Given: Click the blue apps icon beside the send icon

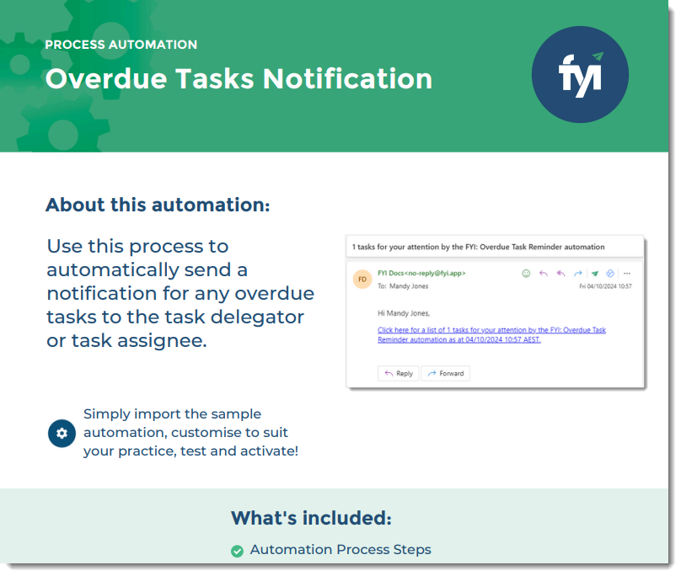Looking at the screenshot, I should point(609,274).
